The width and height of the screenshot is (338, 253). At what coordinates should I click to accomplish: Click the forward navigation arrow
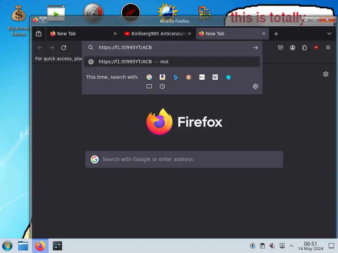52,47
